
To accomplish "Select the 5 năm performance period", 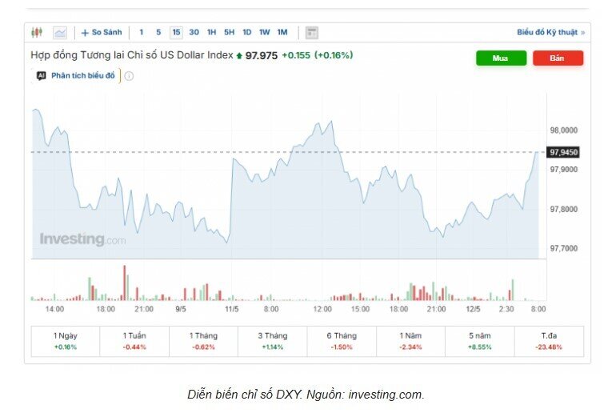I will click(480, 341).
